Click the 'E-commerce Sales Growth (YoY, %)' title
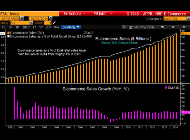 click(95, 89)
